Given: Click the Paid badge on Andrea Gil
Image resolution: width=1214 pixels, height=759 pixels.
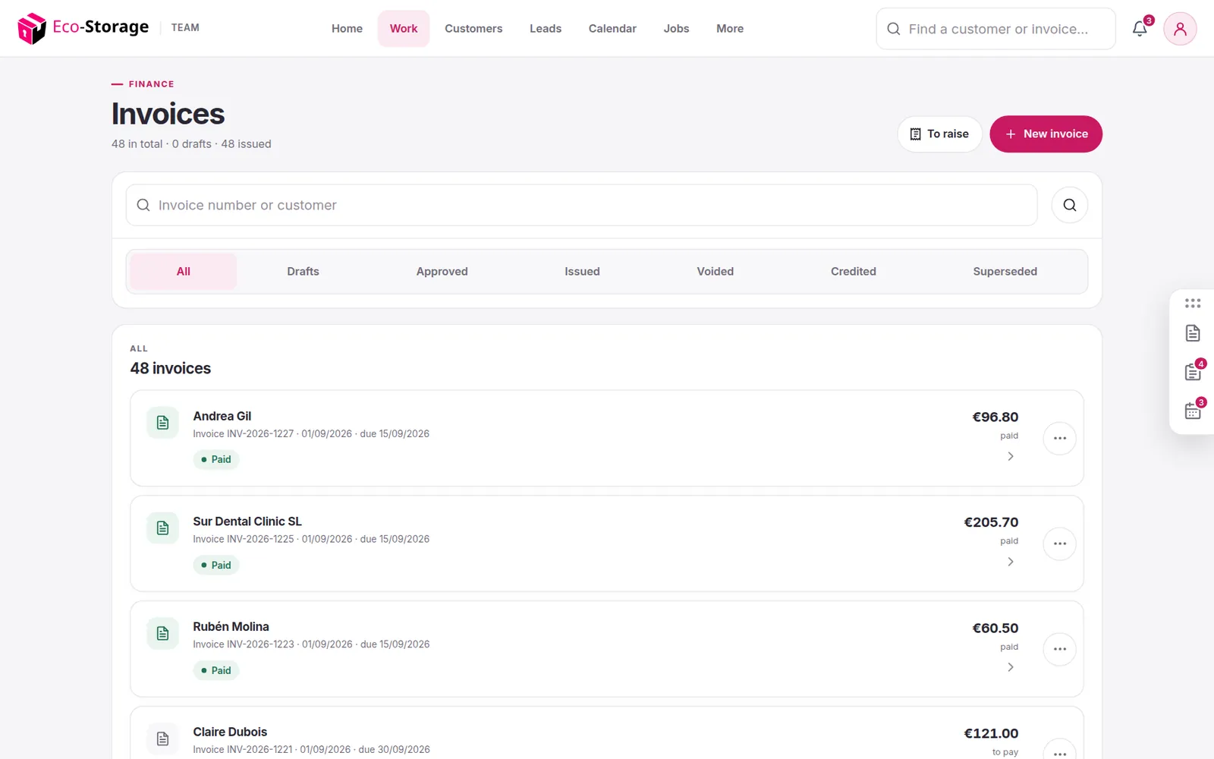Looking at the screenshot, I should point(216,459).
